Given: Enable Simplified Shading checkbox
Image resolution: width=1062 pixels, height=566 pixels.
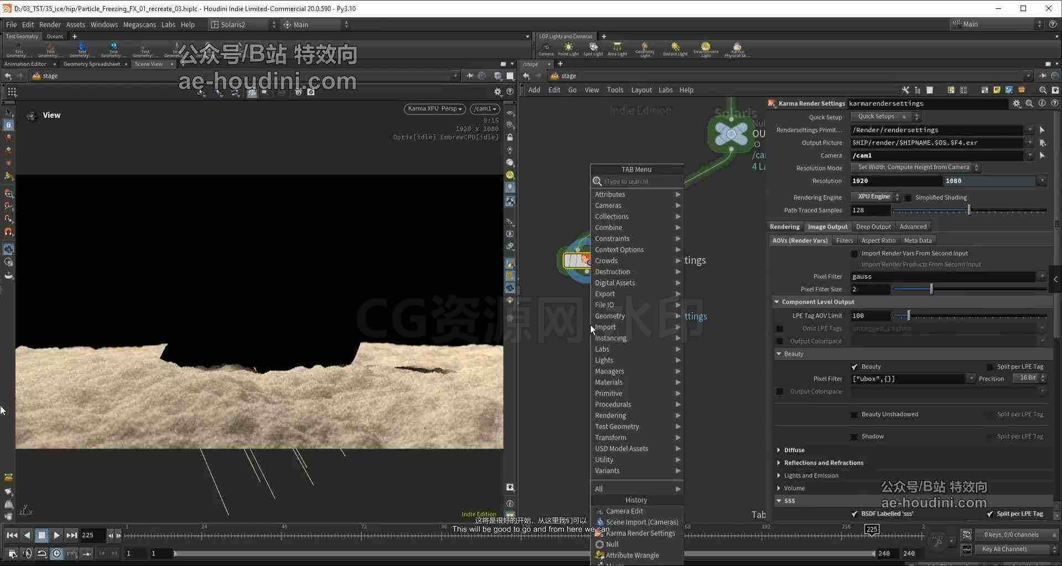Looking at the screenshot, I should tap(908, 197).
